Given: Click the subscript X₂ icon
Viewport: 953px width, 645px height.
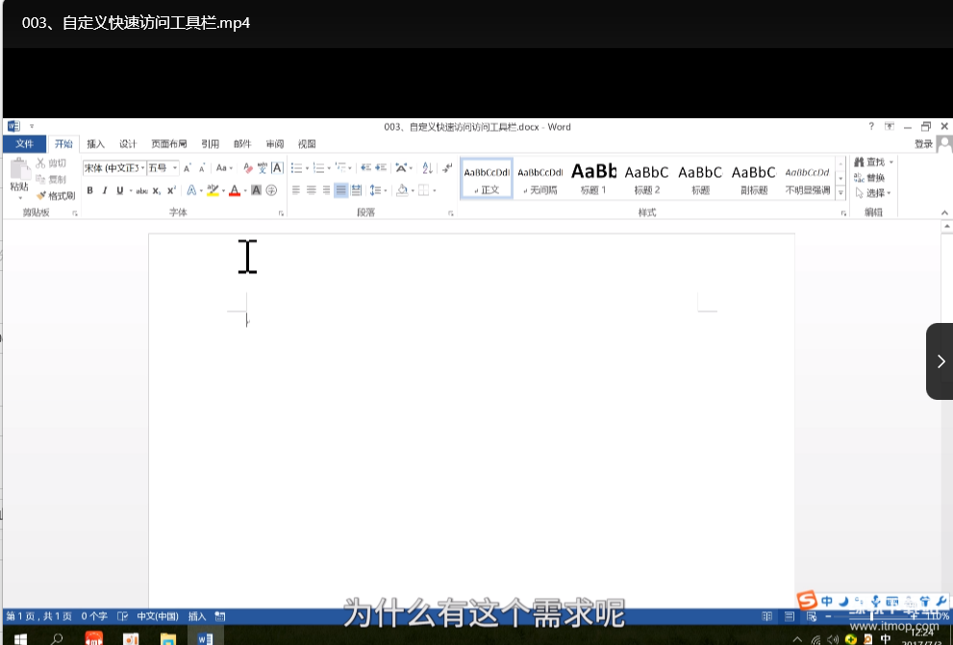Looking at the screenshot, I should click(157, 190).
